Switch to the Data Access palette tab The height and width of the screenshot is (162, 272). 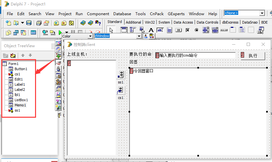click(x=183, y=22)
